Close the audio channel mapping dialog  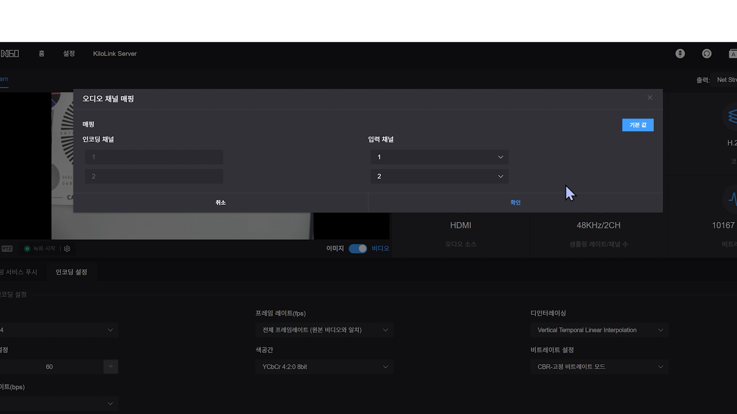point(649,98)
